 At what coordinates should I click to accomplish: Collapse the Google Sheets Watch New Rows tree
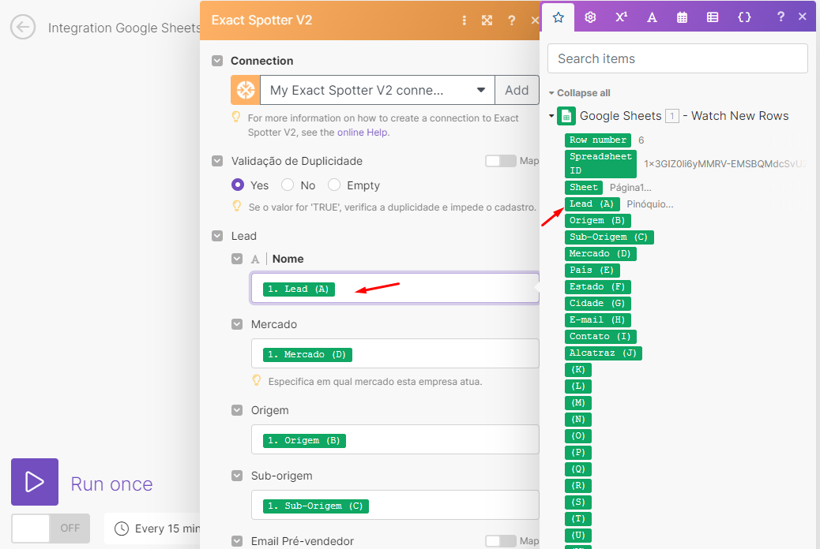(551, 116)
